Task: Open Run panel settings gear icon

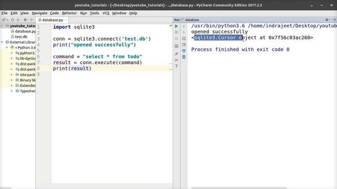Action: (327, 20)
